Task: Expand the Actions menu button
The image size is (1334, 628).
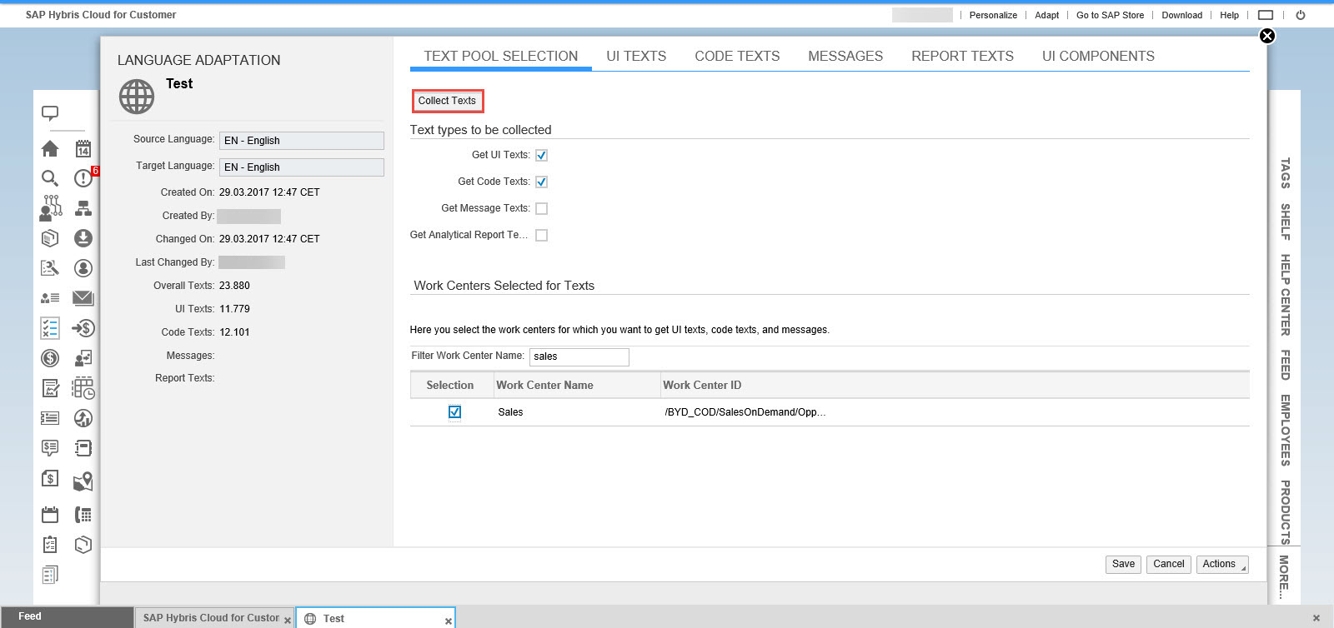Action: click(x=1221, y=564)
